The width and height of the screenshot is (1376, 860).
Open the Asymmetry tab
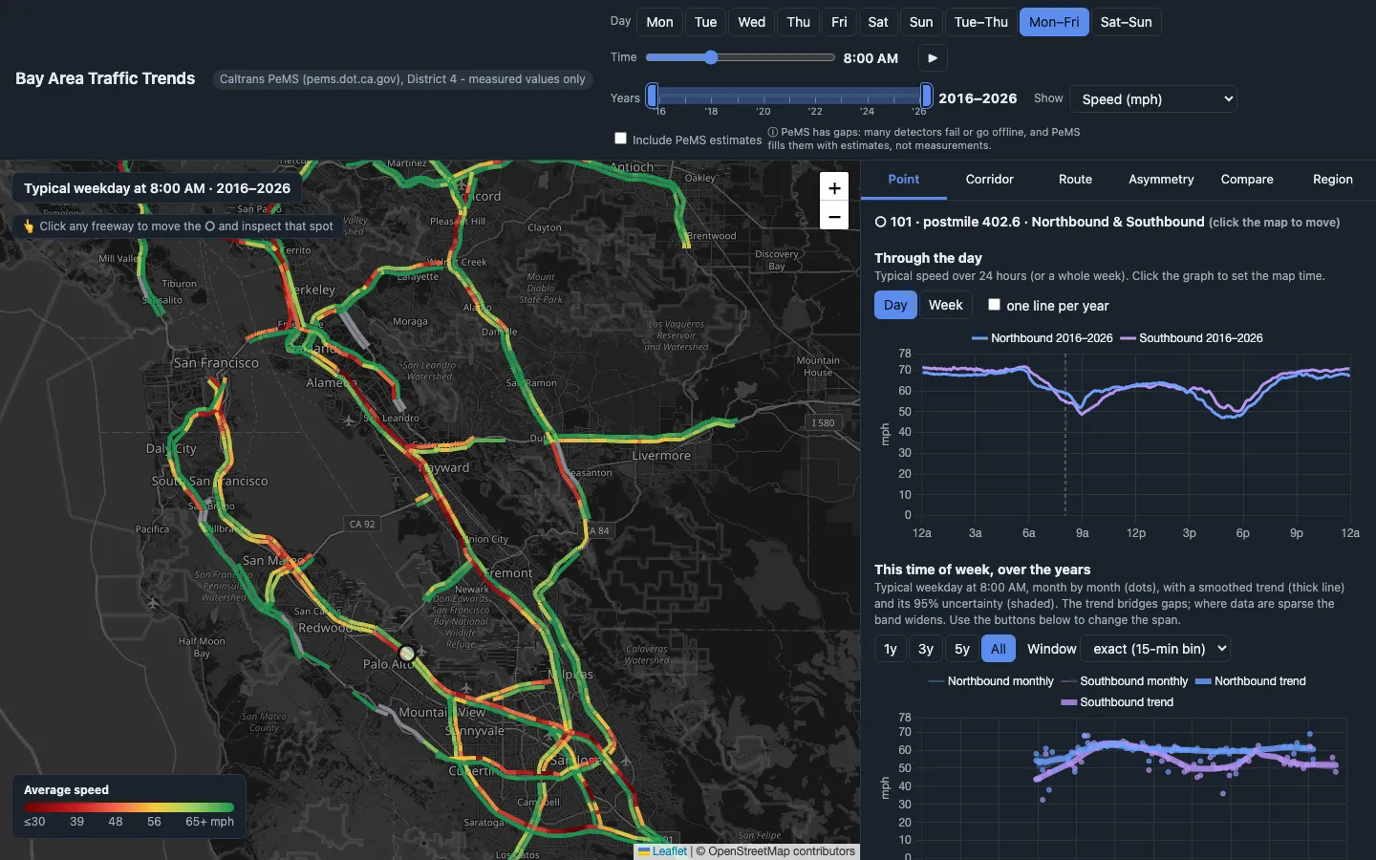coord(1161,180)
